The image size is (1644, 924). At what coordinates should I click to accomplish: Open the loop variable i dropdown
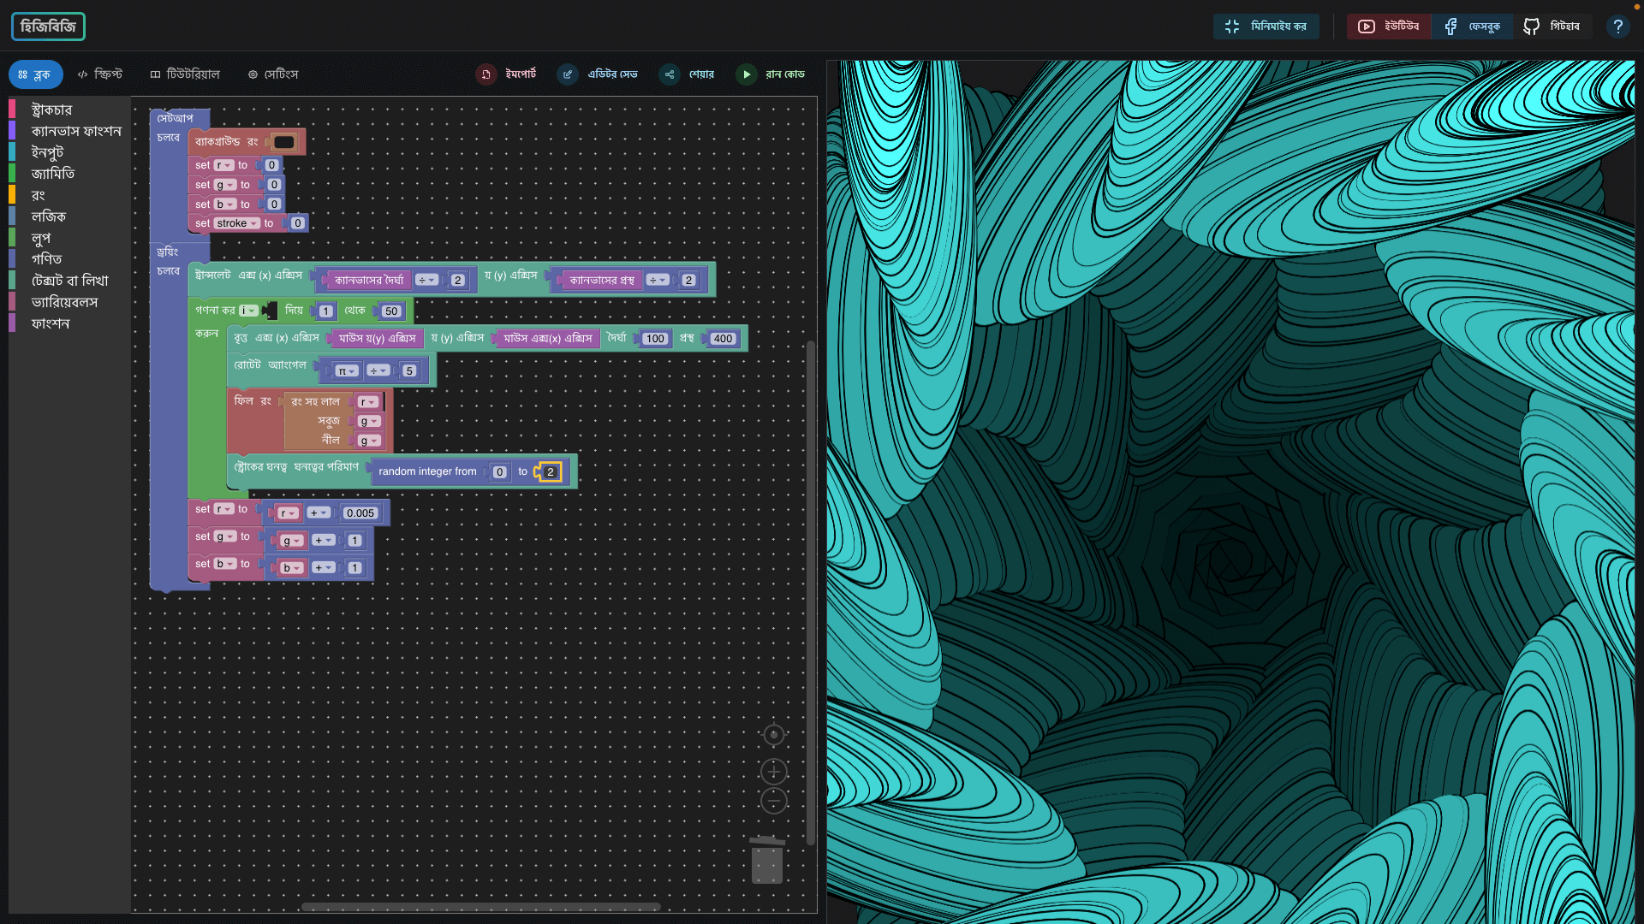(248, 311)
